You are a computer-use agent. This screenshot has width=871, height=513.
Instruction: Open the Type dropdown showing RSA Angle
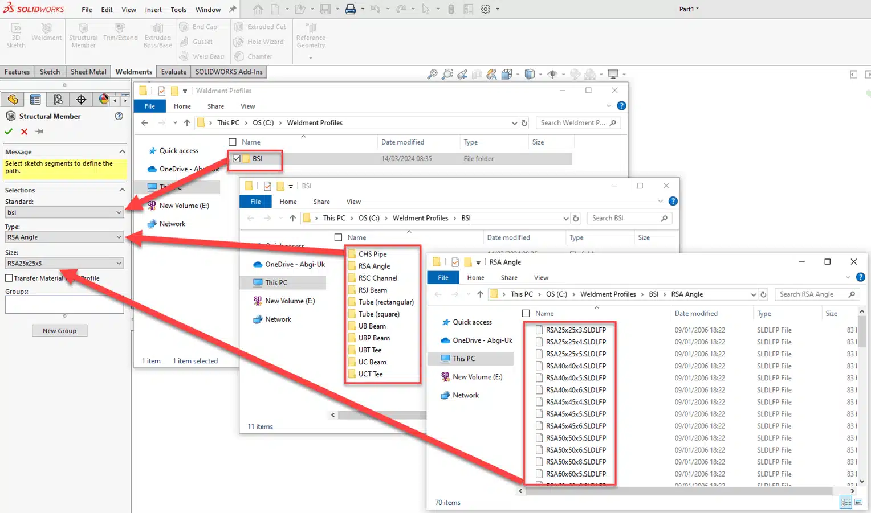64,237
